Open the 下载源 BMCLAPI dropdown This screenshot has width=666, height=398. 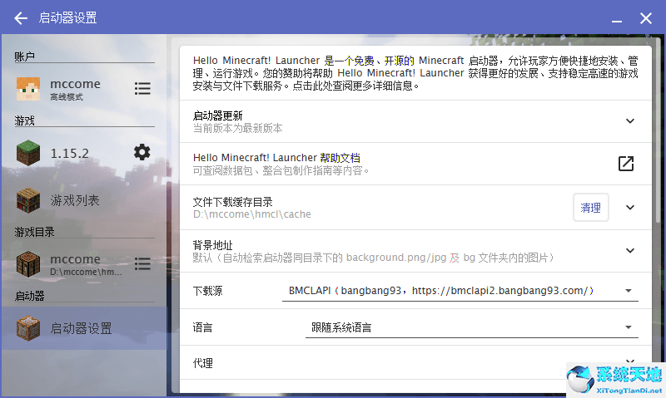[460, 291]
